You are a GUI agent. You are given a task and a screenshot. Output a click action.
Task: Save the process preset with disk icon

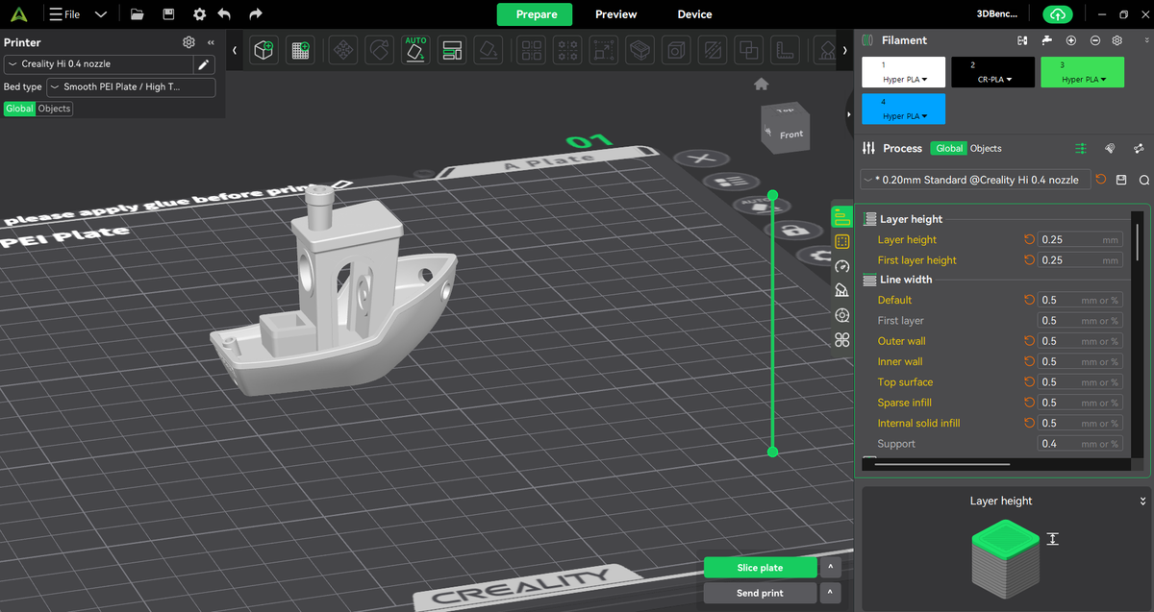[1121, 180]
